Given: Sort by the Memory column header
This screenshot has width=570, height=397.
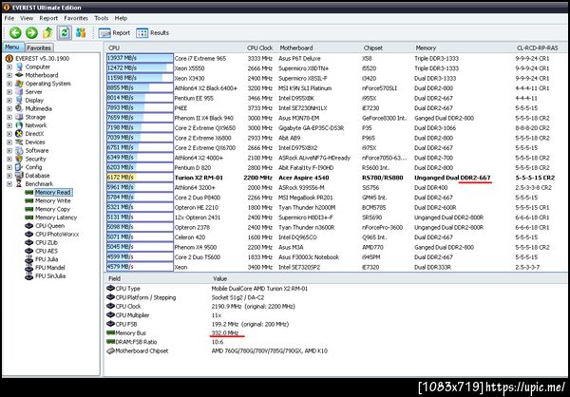Looking at the screenshot, I should [x=426, y=48].
